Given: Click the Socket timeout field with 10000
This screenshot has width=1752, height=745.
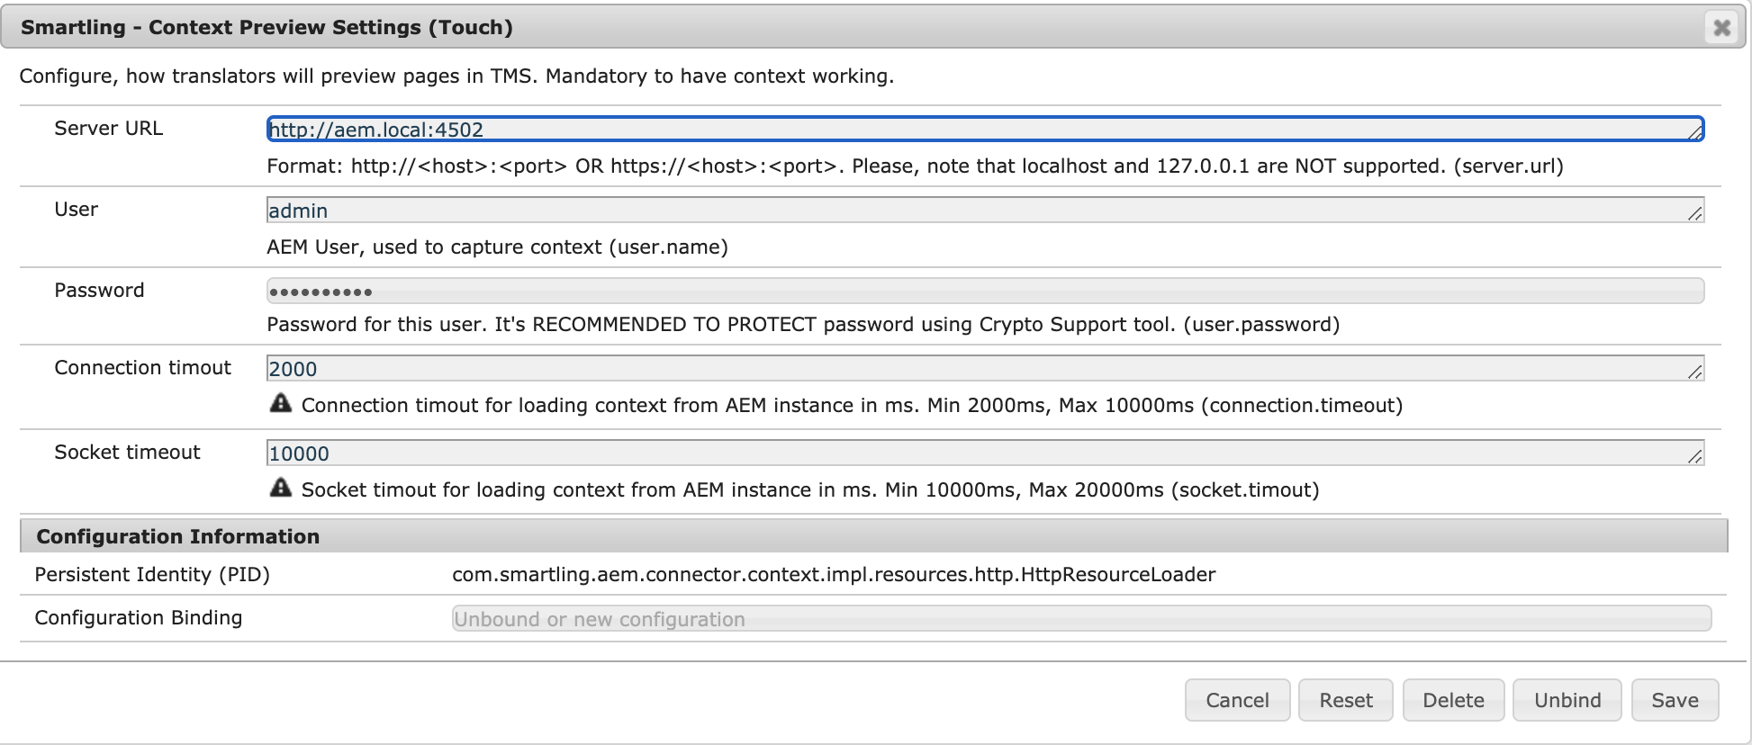Looking at the screenshot, I should pos(985,453).
